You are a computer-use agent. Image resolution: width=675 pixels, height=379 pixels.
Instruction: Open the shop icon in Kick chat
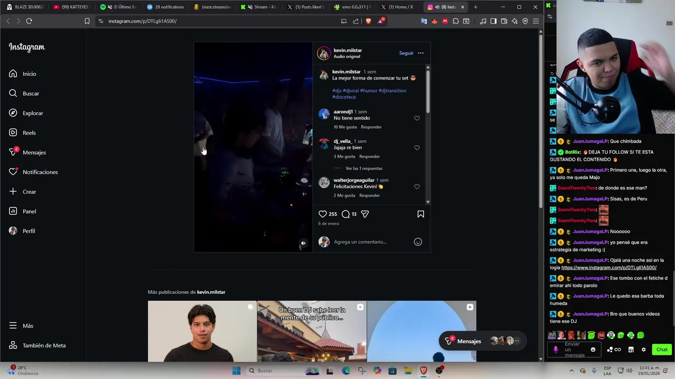[631, 350]
